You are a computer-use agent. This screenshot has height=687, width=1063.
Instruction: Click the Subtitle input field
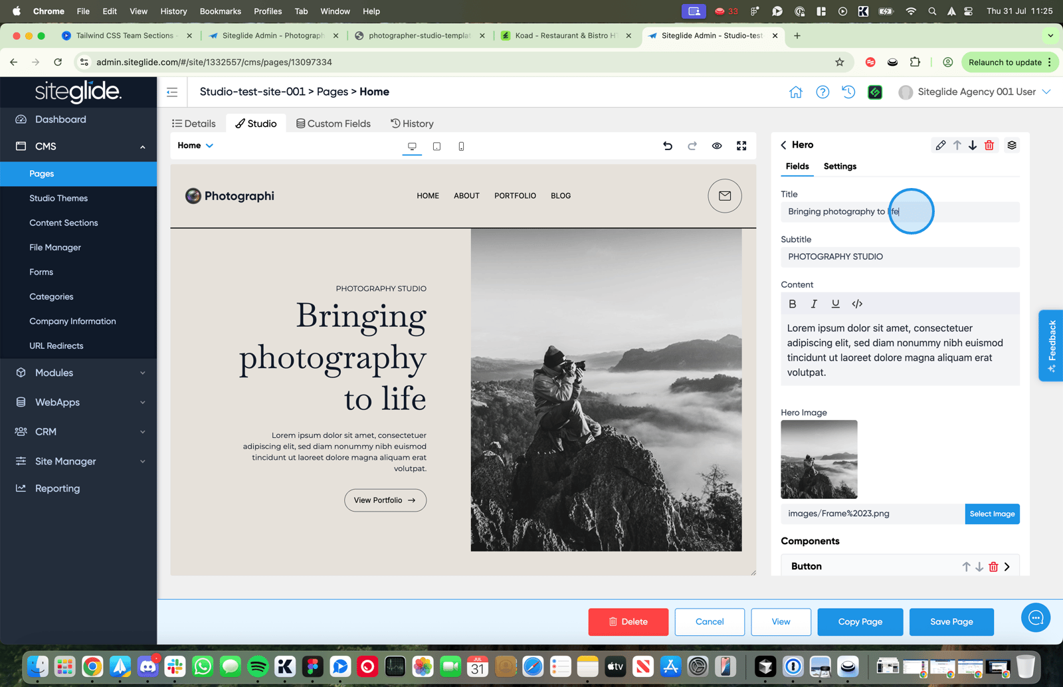click(900, 257)
